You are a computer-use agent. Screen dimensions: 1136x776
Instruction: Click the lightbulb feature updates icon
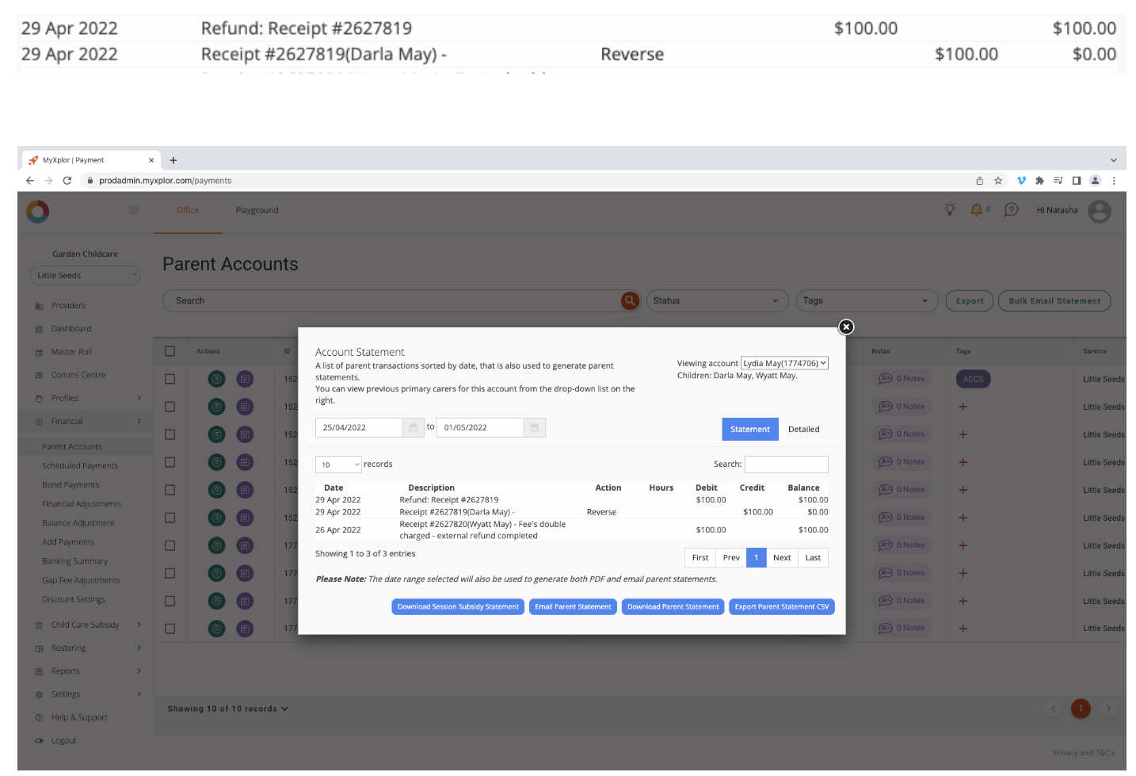click(x=948, y=209)
